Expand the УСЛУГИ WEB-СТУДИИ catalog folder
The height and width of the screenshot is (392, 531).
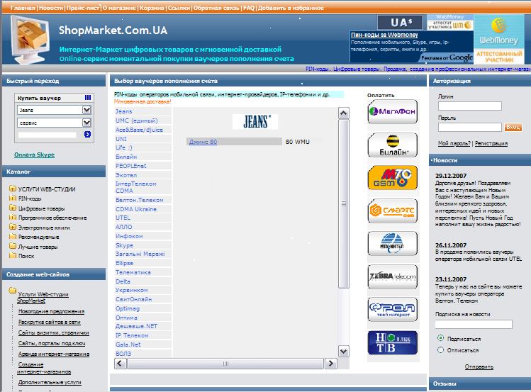(13, 189)
